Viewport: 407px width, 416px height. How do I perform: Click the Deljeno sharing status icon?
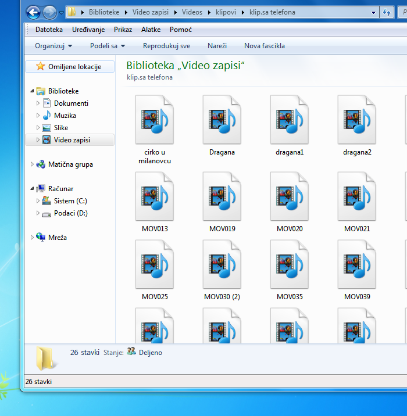click(131, 352)
